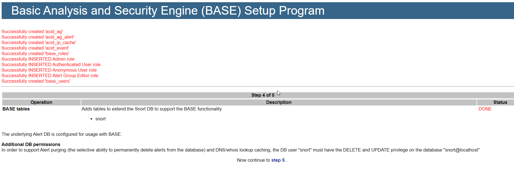Select the 'acid_ag_alert' created message line

click(x=38, y=37)
